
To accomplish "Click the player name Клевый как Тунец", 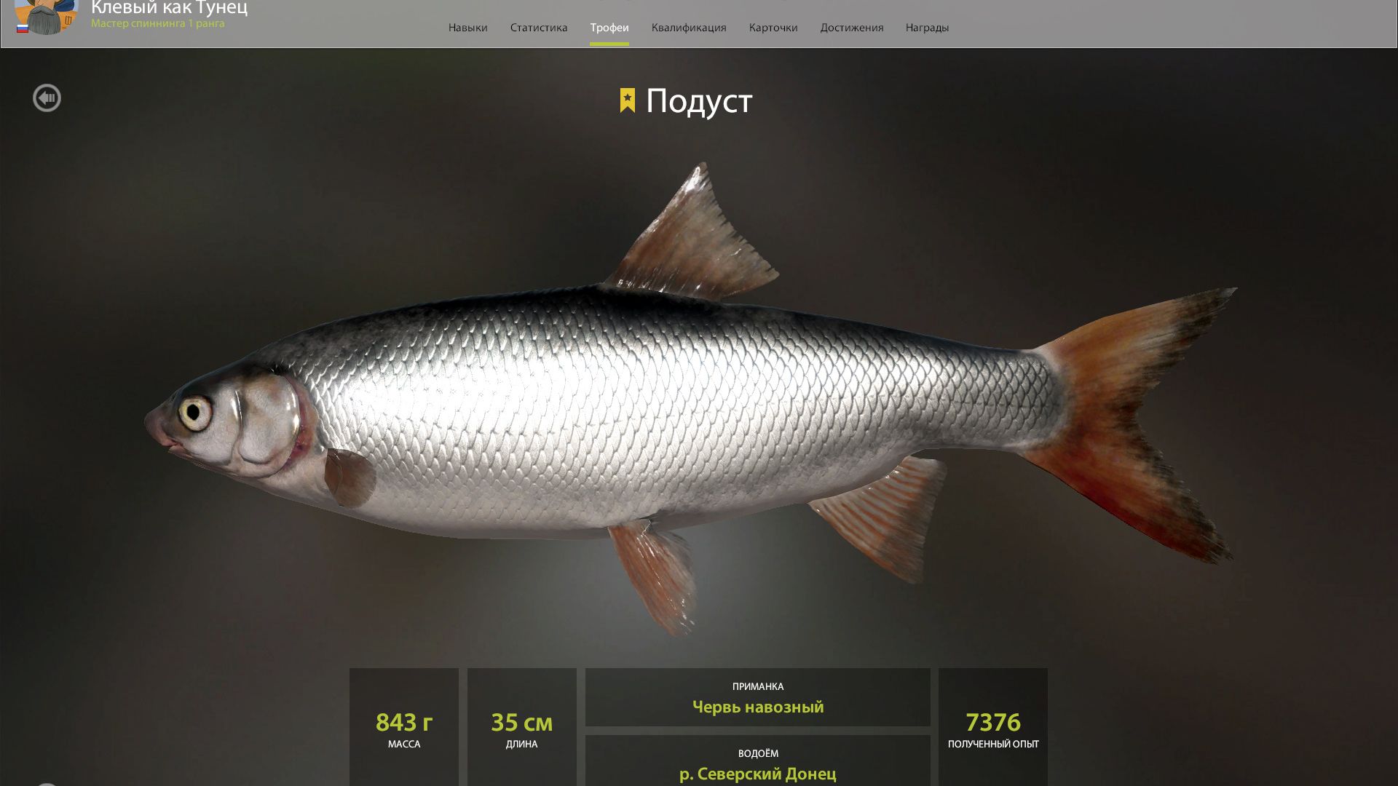I will 169,8.
